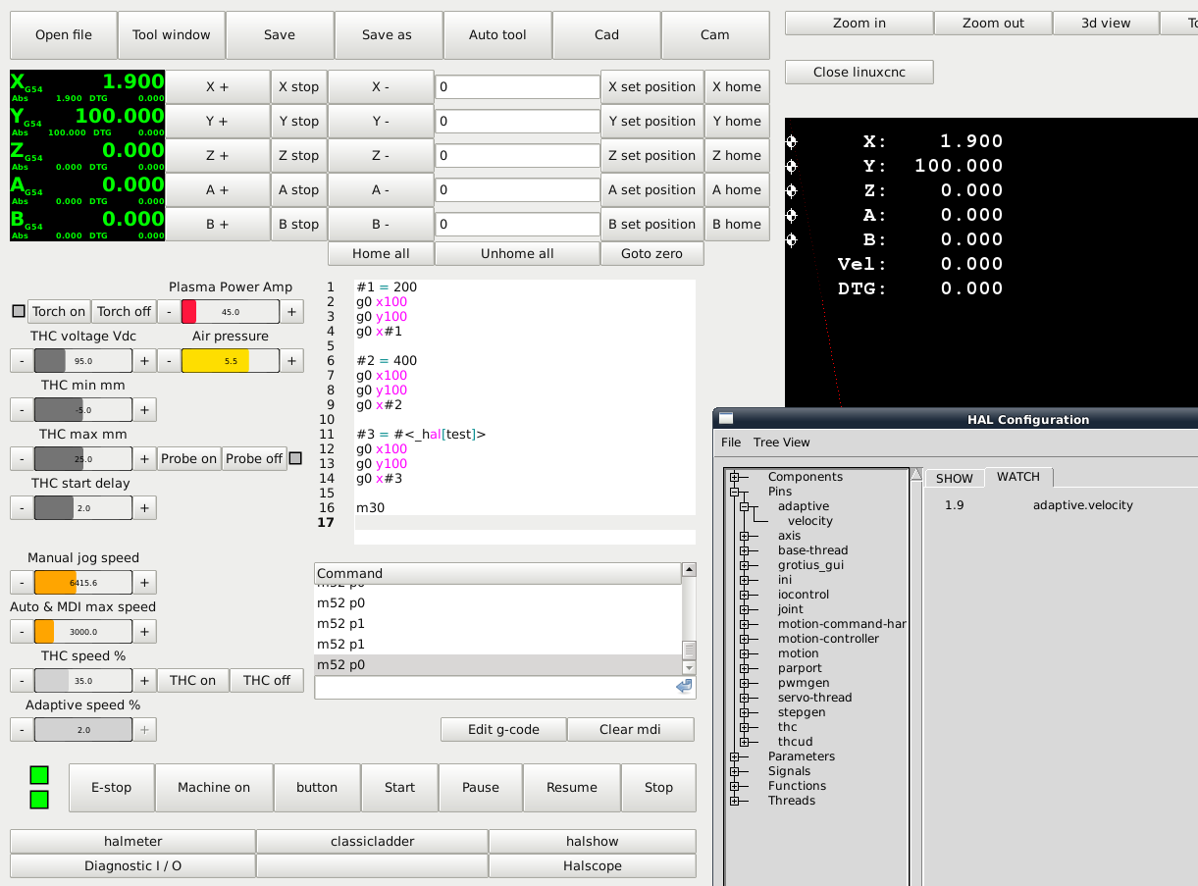Click plus button beside Manual jog speed
The image size is (1198, 886).
pos(144,582)
